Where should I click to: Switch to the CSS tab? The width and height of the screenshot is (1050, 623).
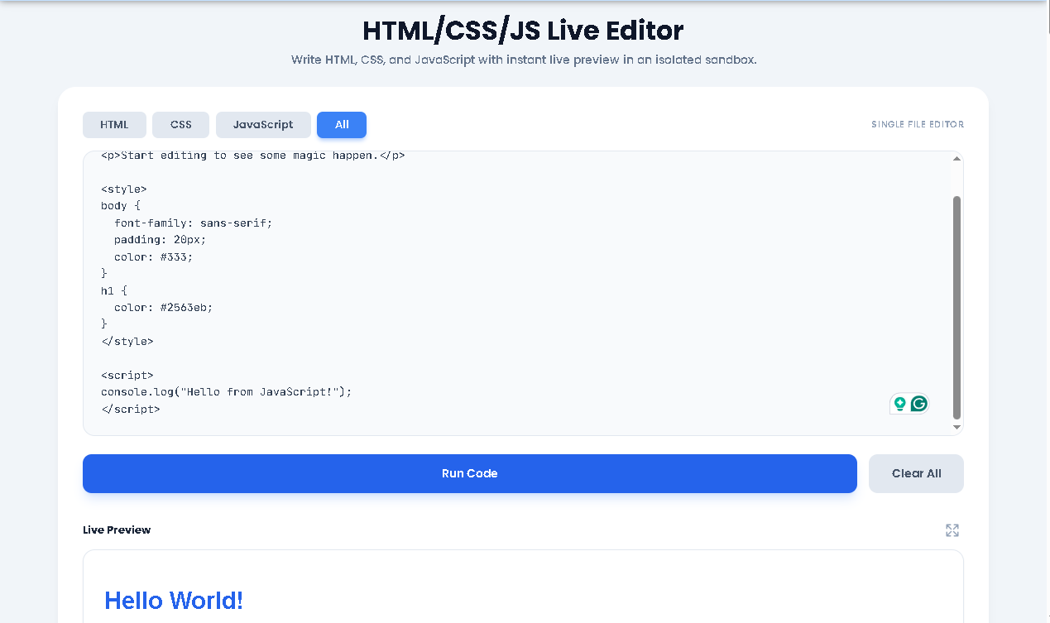point(180,124)
